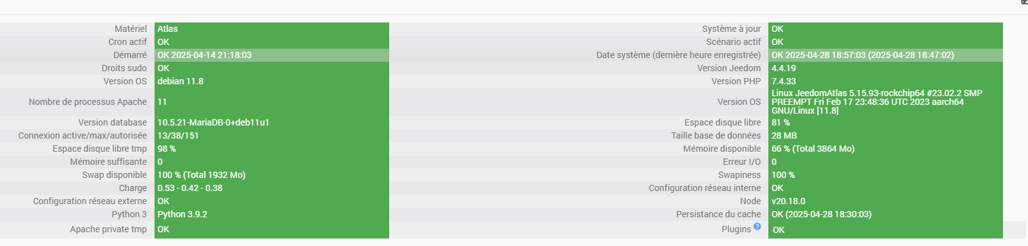Select the Date système OK timestamp cell
Viewport: 1028px width, 246px height.
point(885,55)
